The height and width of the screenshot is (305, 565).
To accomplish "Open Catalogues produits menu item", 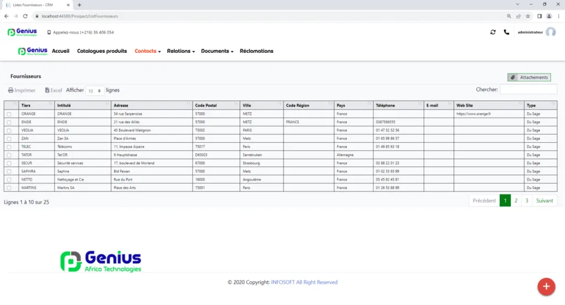I will click(x=102, y=51).
